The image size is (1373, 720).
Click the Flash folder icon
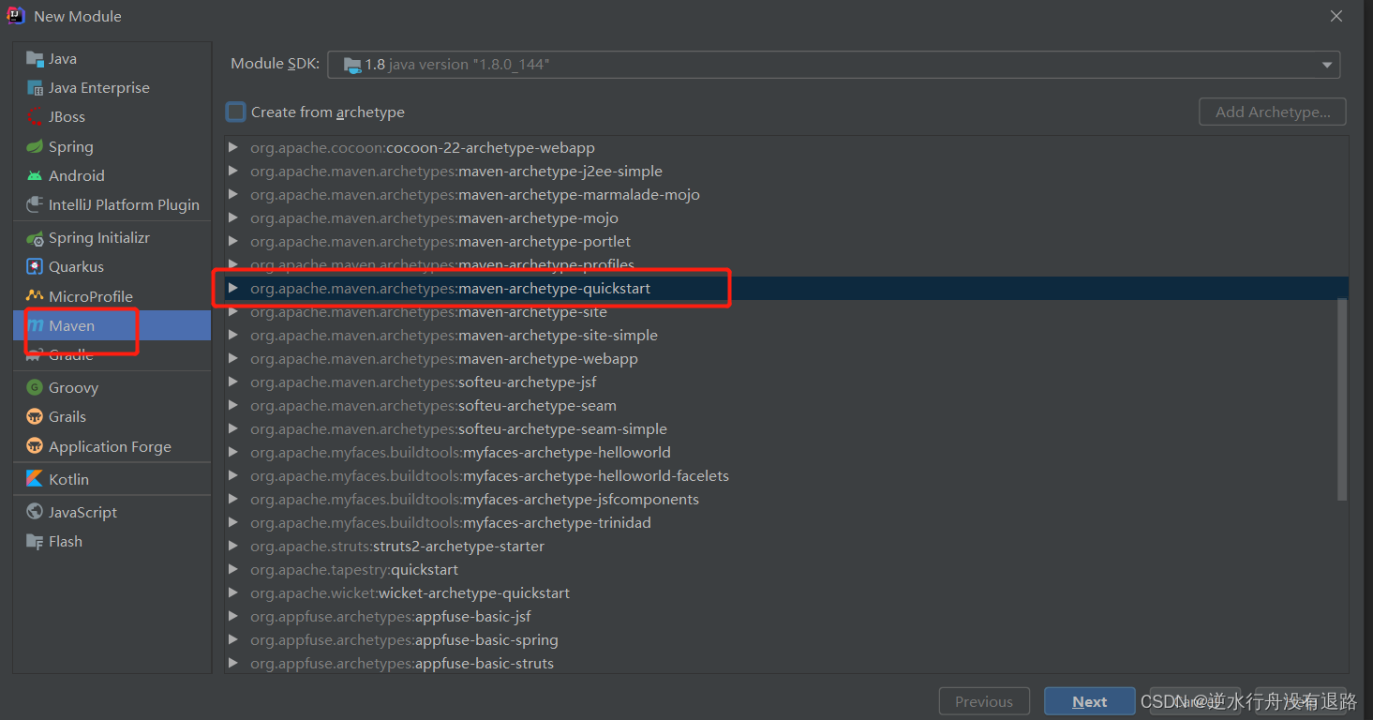tap(35, 541)
